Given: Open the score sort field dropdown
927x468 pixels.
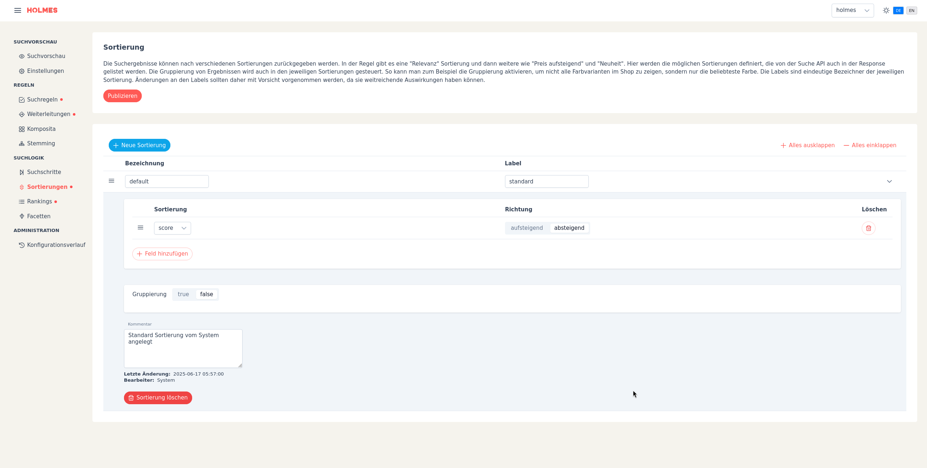Looking at the screenshot, I should [x=172, y=228].
